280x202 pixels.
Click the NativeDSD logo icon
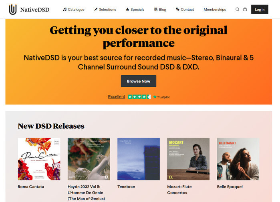click(x=13, y=9)
